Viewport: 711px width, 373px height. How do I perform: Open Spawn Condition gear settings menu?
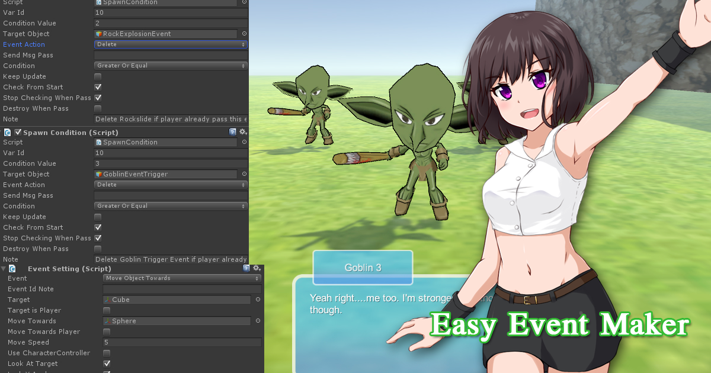coord(243,131)
